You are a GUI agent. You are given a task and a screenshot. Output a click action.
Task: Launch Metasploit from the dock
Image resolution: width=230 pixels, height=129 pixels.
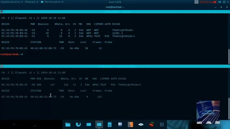[x=120, y=124]
